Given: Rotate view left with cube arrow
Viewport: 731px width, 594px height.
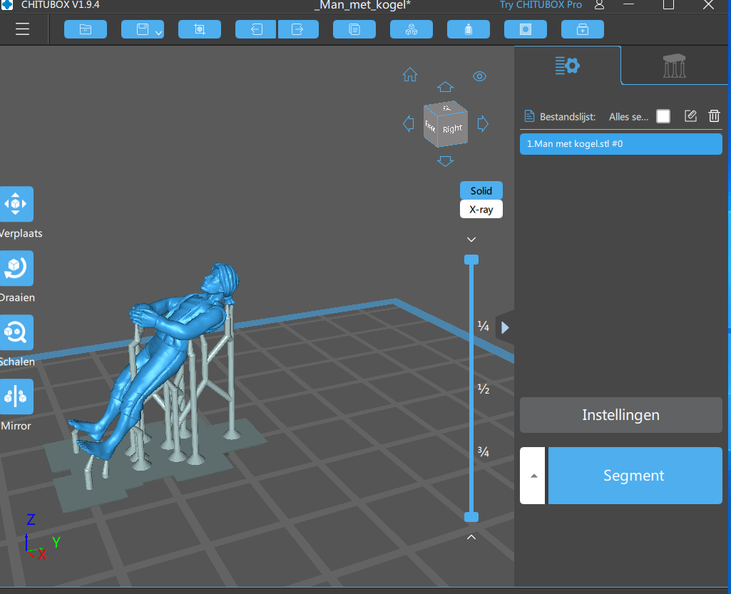Looking at the screenshot, I should click(x=409, y=124).
